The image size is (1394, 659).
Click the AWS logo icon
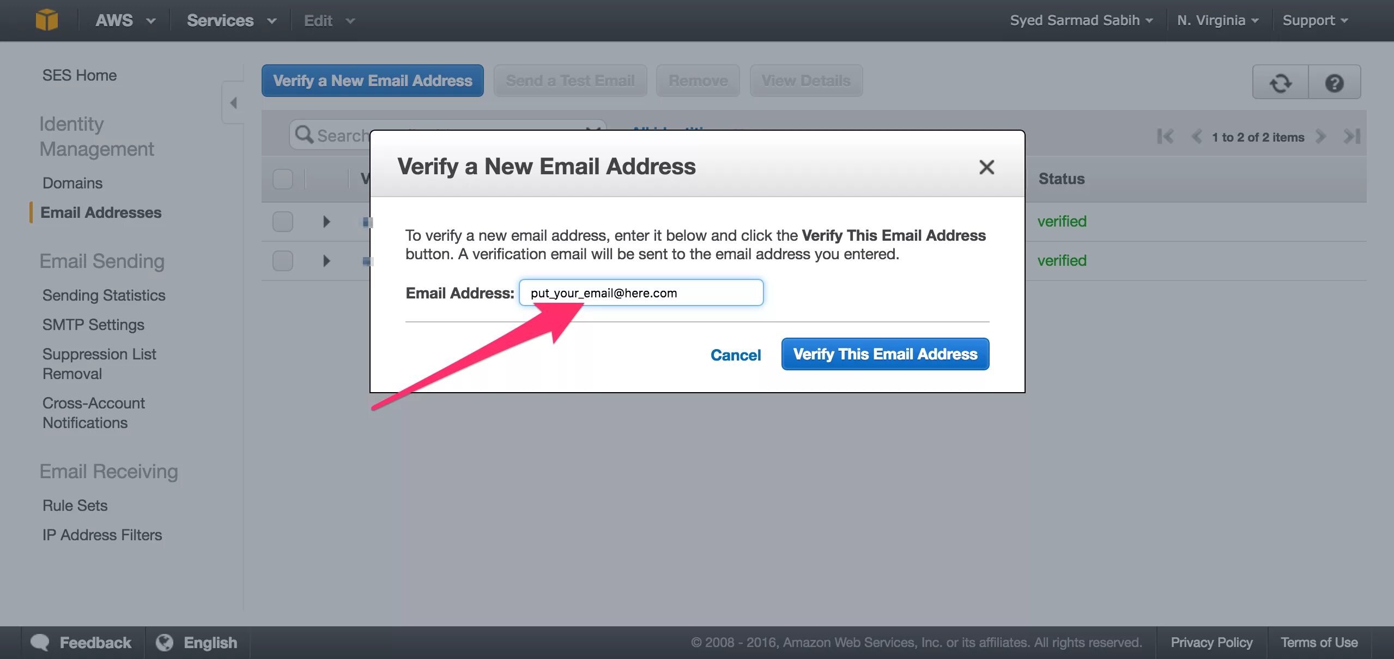47,19
